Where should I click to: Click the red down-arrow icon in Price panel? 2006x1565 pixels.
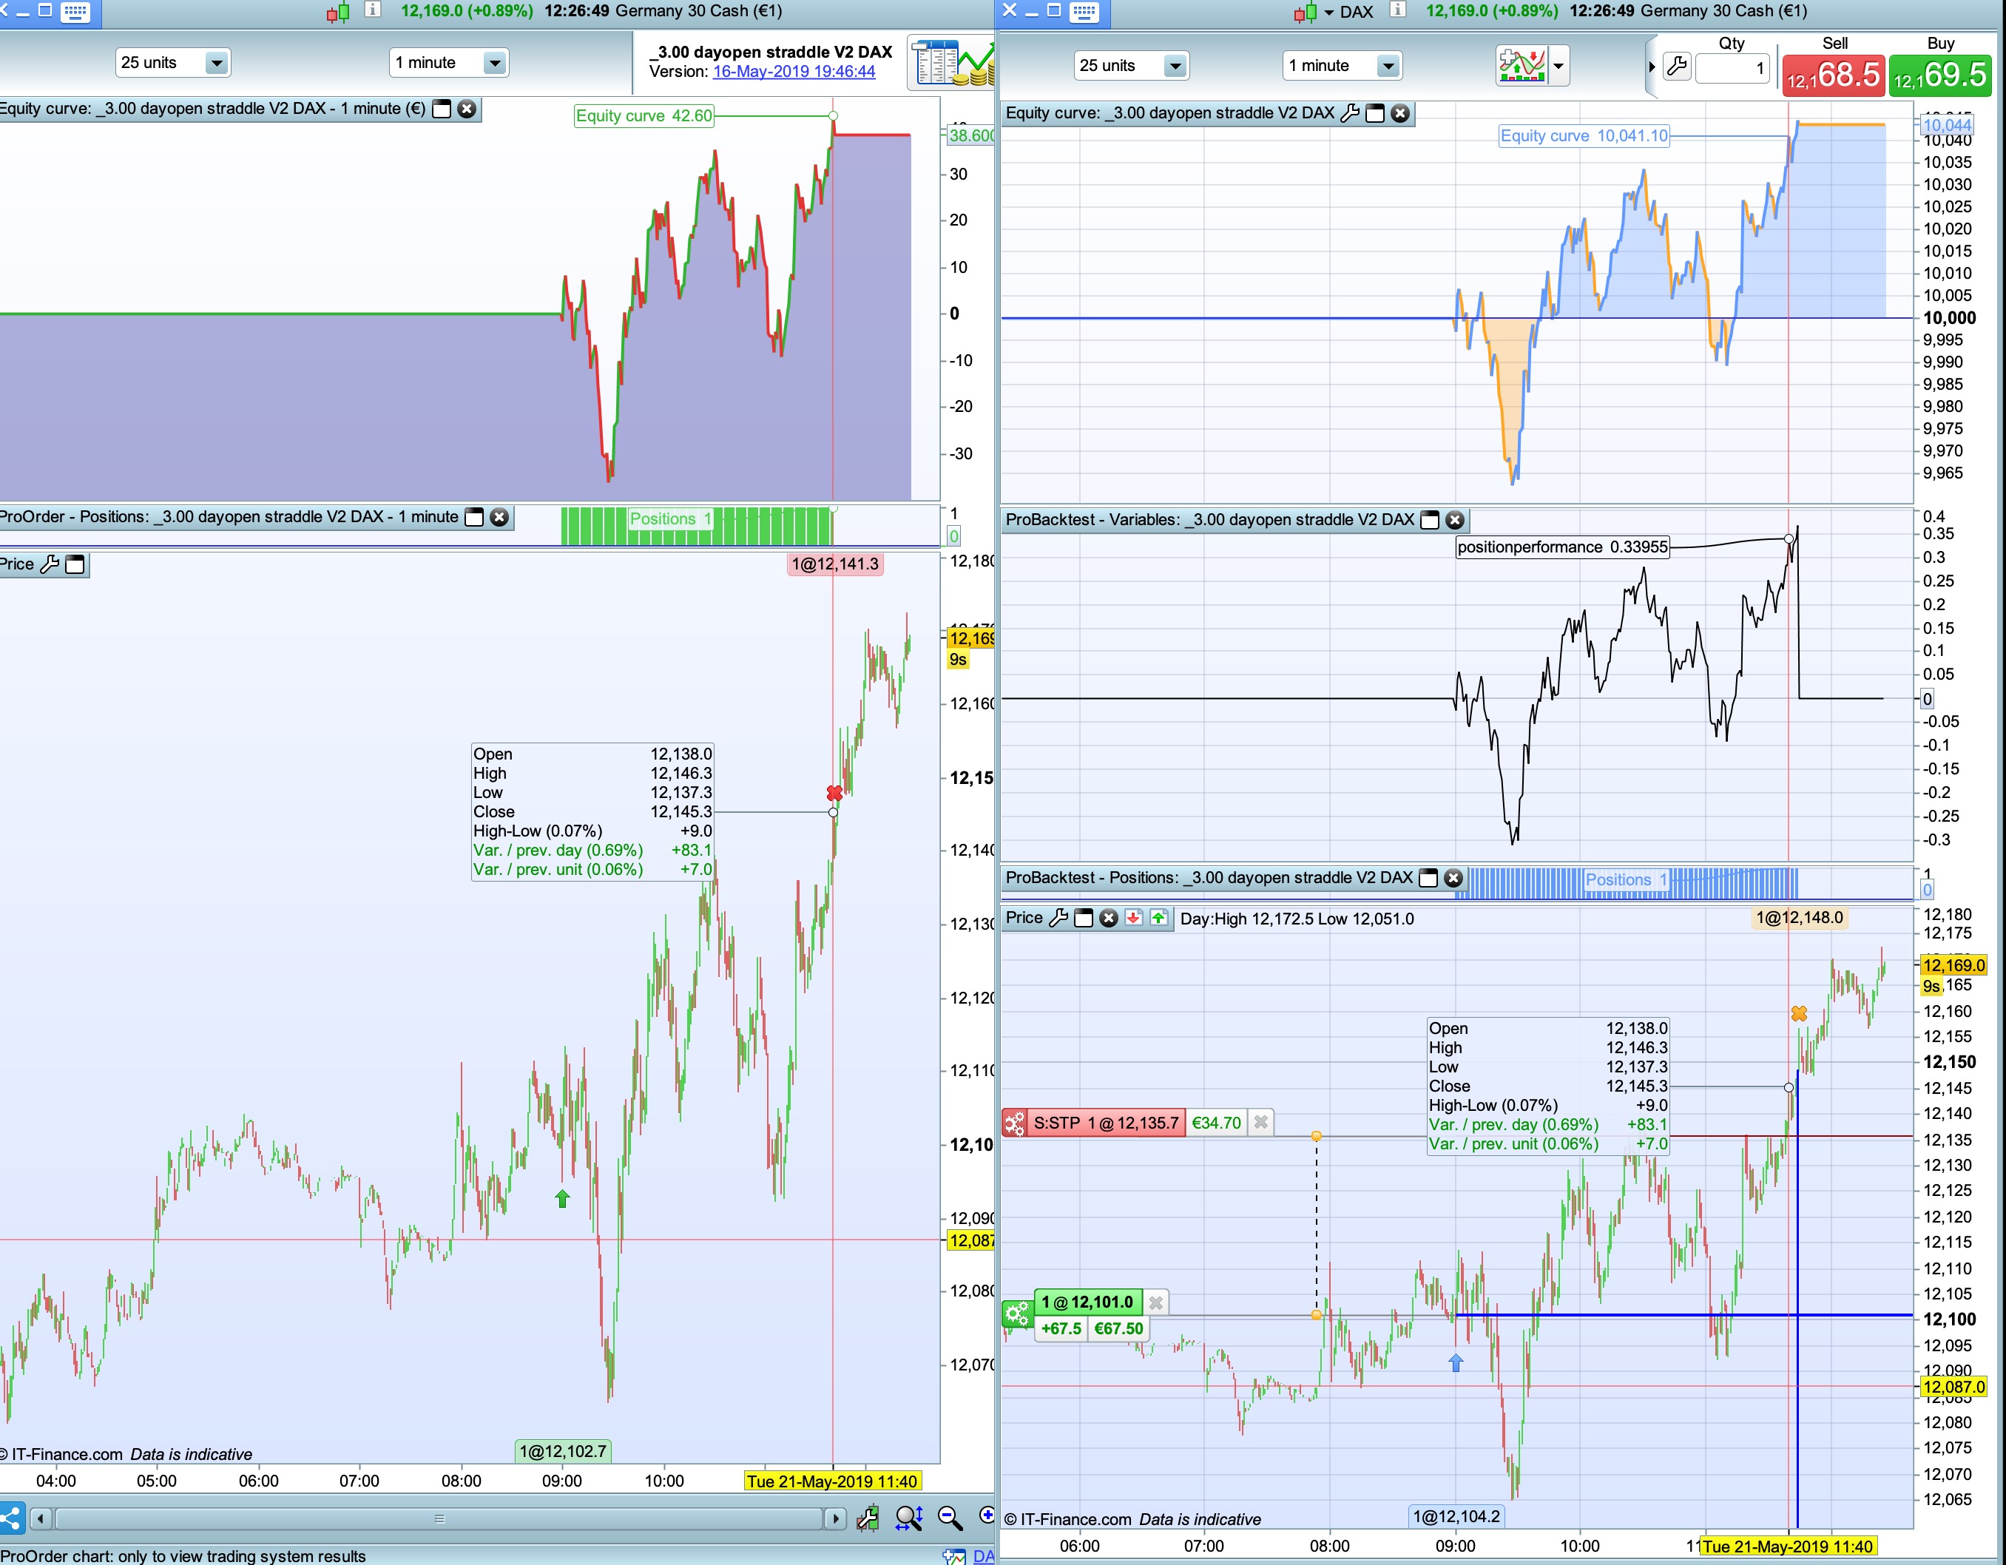click(x=1133, y=918)
